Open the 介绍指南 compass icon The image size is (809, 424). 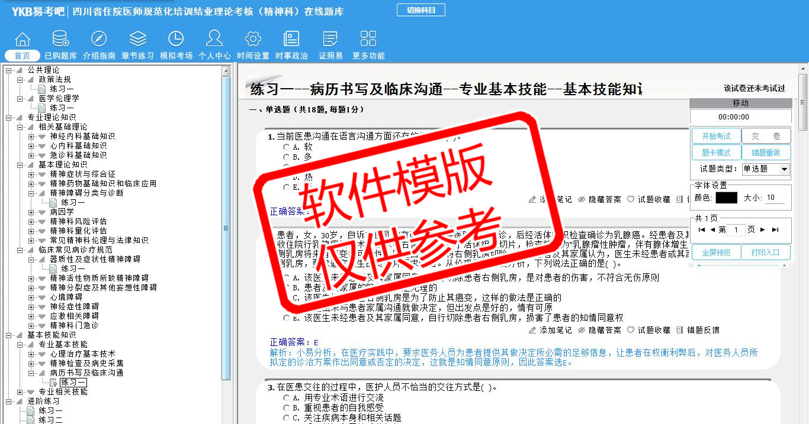pyautogui.click(x=99, y=39)
